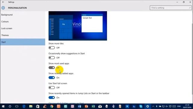Toggle Show more tiles switch

52,48
